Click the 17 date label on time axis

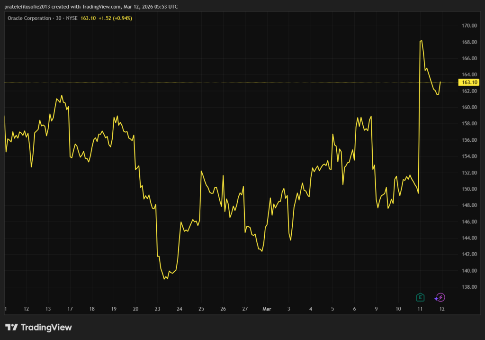(70, 309)
